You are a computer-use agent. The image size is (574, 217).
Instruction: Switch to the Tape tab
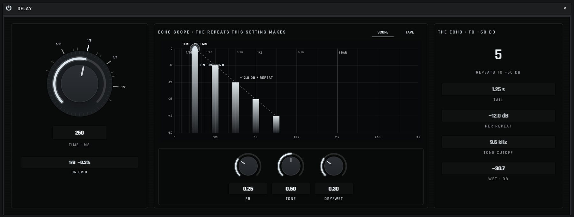pos(409,32)
